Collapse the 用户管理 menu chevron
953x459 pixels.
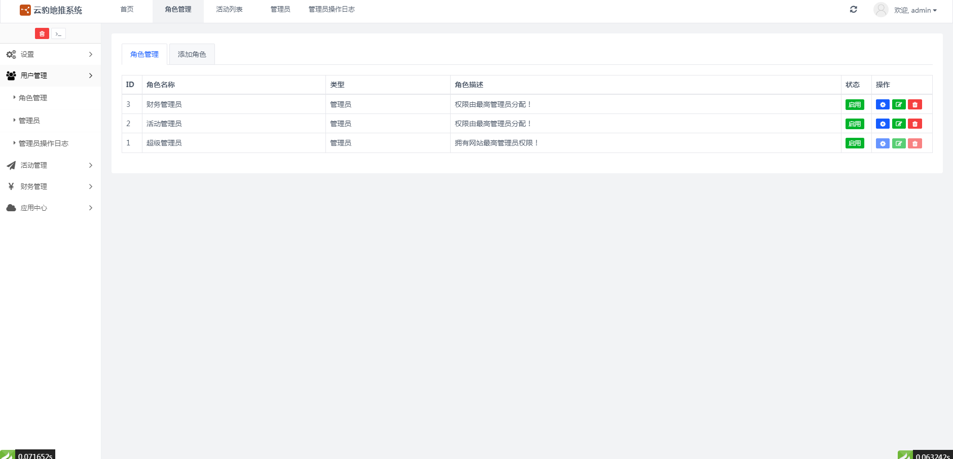coord(91,75)
